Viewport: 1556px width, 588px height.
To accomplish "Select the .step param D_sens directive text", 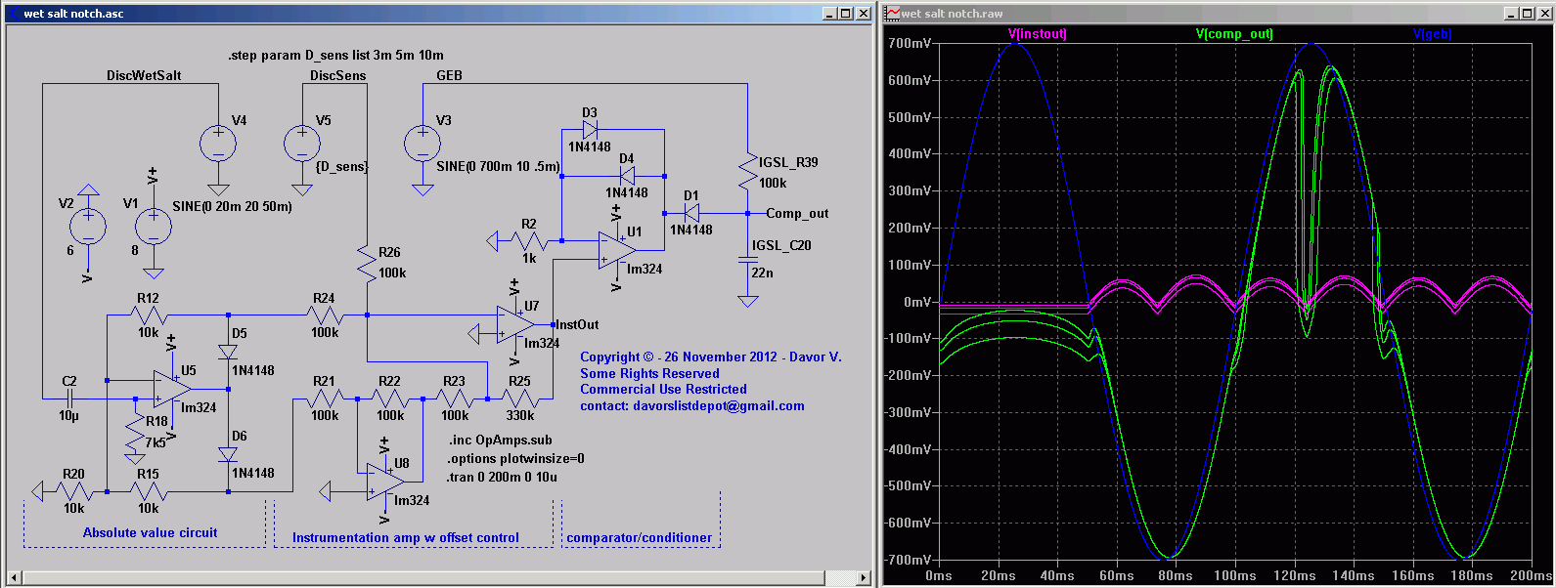I will (335, 56).
